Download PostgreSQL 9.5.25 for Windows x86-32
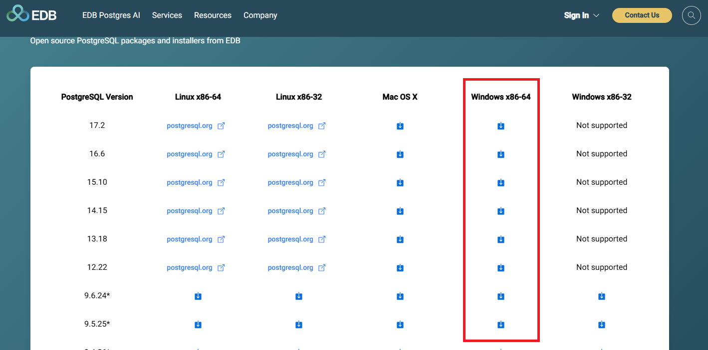 602,325
